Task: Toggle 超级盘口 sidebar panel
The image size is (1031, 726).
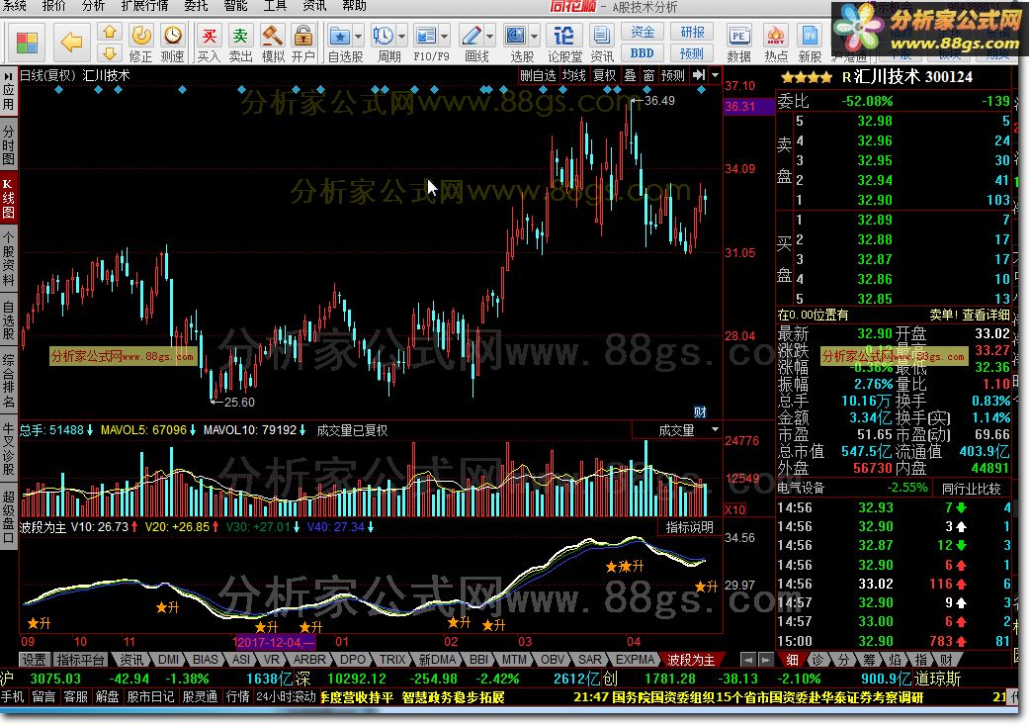Action: coord(9,515)
